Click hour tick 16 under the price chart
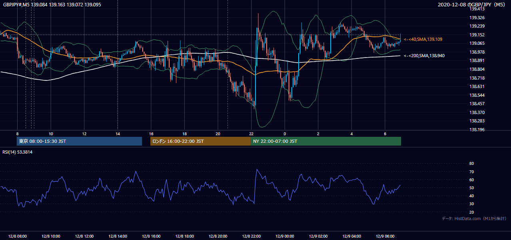 click(151, 134)
